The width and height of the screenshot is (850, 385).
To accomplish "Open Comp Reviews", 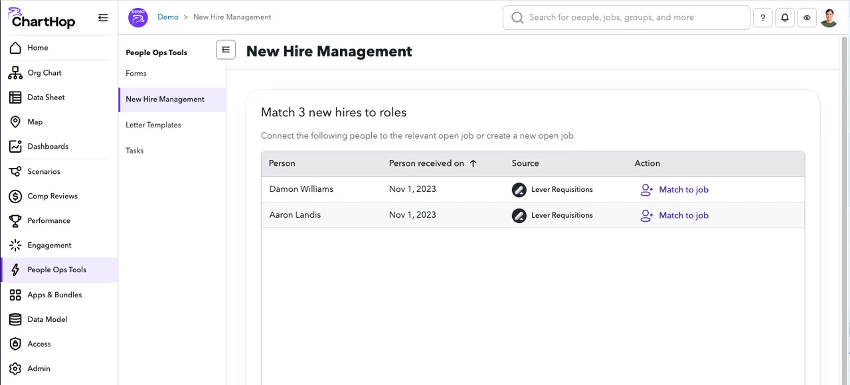I will 51,196.
